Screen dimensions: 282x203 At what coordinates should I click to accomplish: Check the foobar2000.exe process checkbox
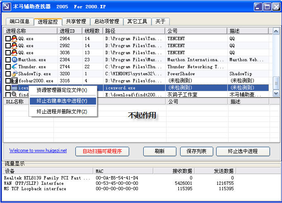[8, 81]
